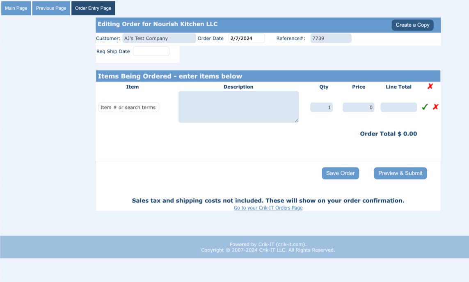This screenshot has width=469, height=282.
Task: Click the red X beside the green checkmark
Action: point(436,107)
